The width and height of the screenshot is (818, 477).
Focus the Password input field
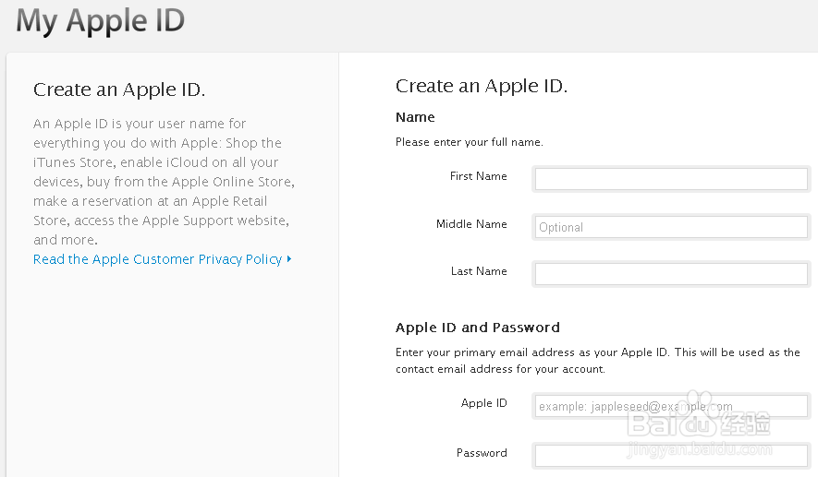point(671,455)
